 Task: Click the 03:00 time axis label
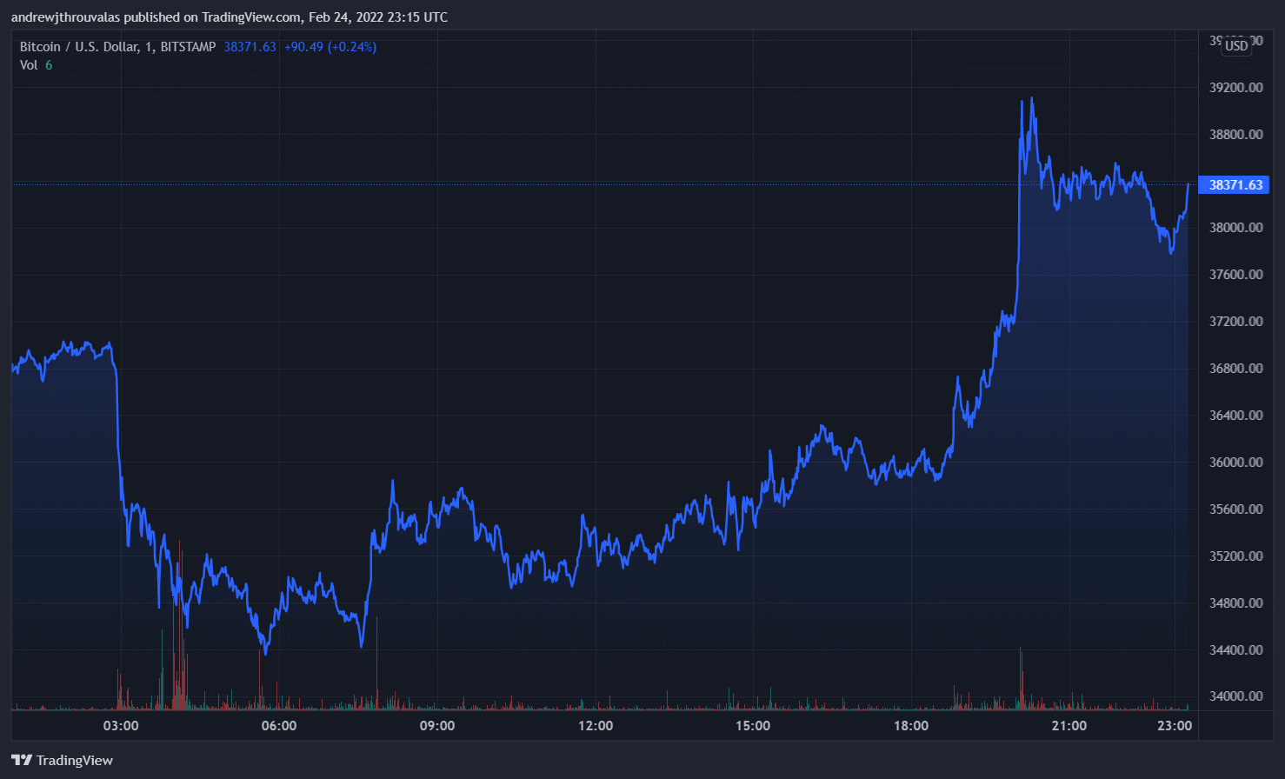click(121, 725)
